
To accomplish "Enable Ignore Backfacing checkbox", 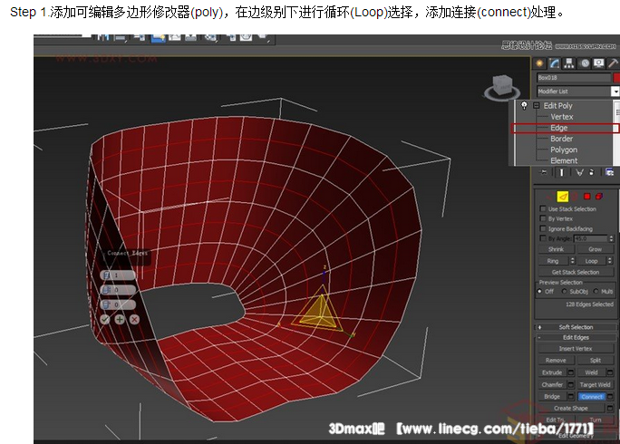I will coord(543,229).
